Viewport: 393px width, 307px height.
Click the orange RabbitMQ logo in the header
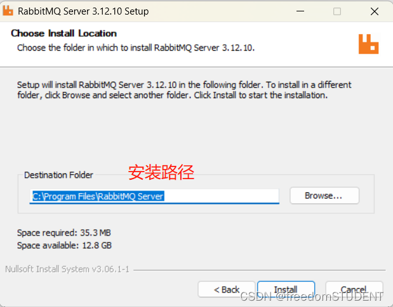click(x=368, y=43)
